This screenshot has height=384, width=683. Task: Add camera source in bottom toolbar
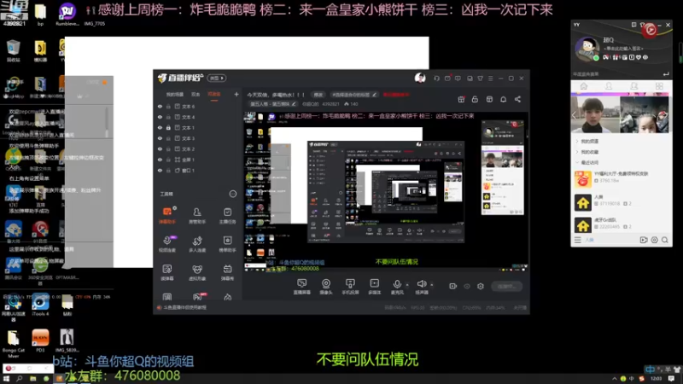click(x=326, y=287)
